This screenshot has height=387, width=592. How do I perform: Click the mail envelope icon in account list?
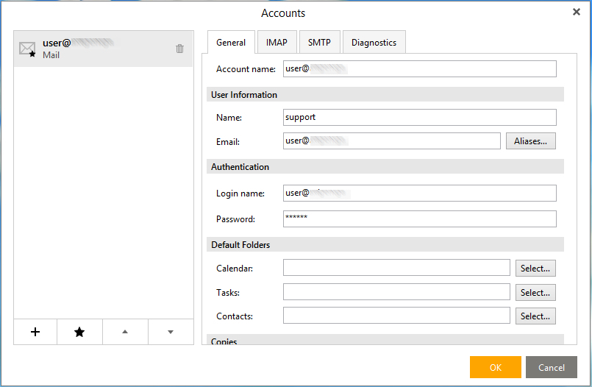[27, 49]
